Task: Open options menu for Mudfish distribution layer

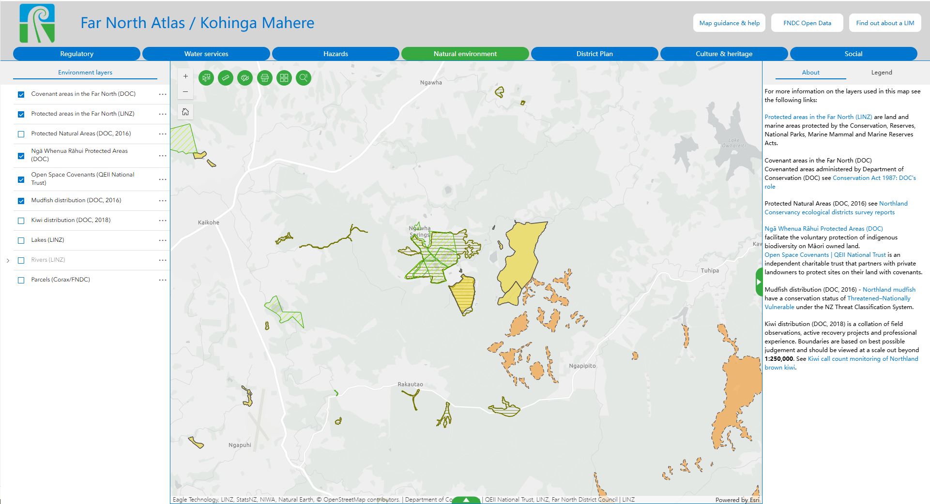Action: 163,201
